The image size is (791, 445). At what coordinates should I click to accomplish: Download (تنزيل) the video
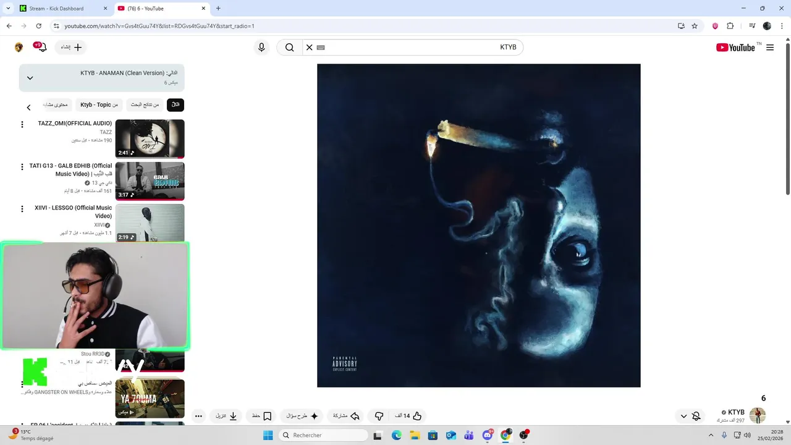tap(227, 416)
